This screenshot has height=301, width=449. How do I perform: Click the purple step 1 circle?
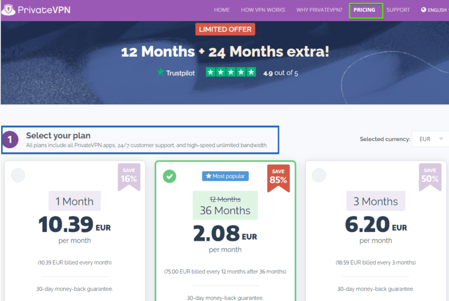coord(11,140)
